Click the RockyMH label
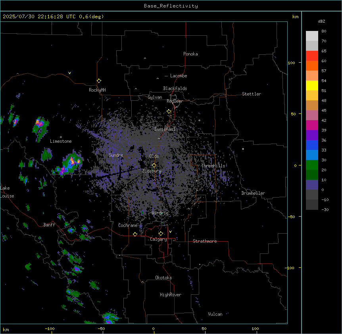 pyautogui.click(x=97, y=90)
